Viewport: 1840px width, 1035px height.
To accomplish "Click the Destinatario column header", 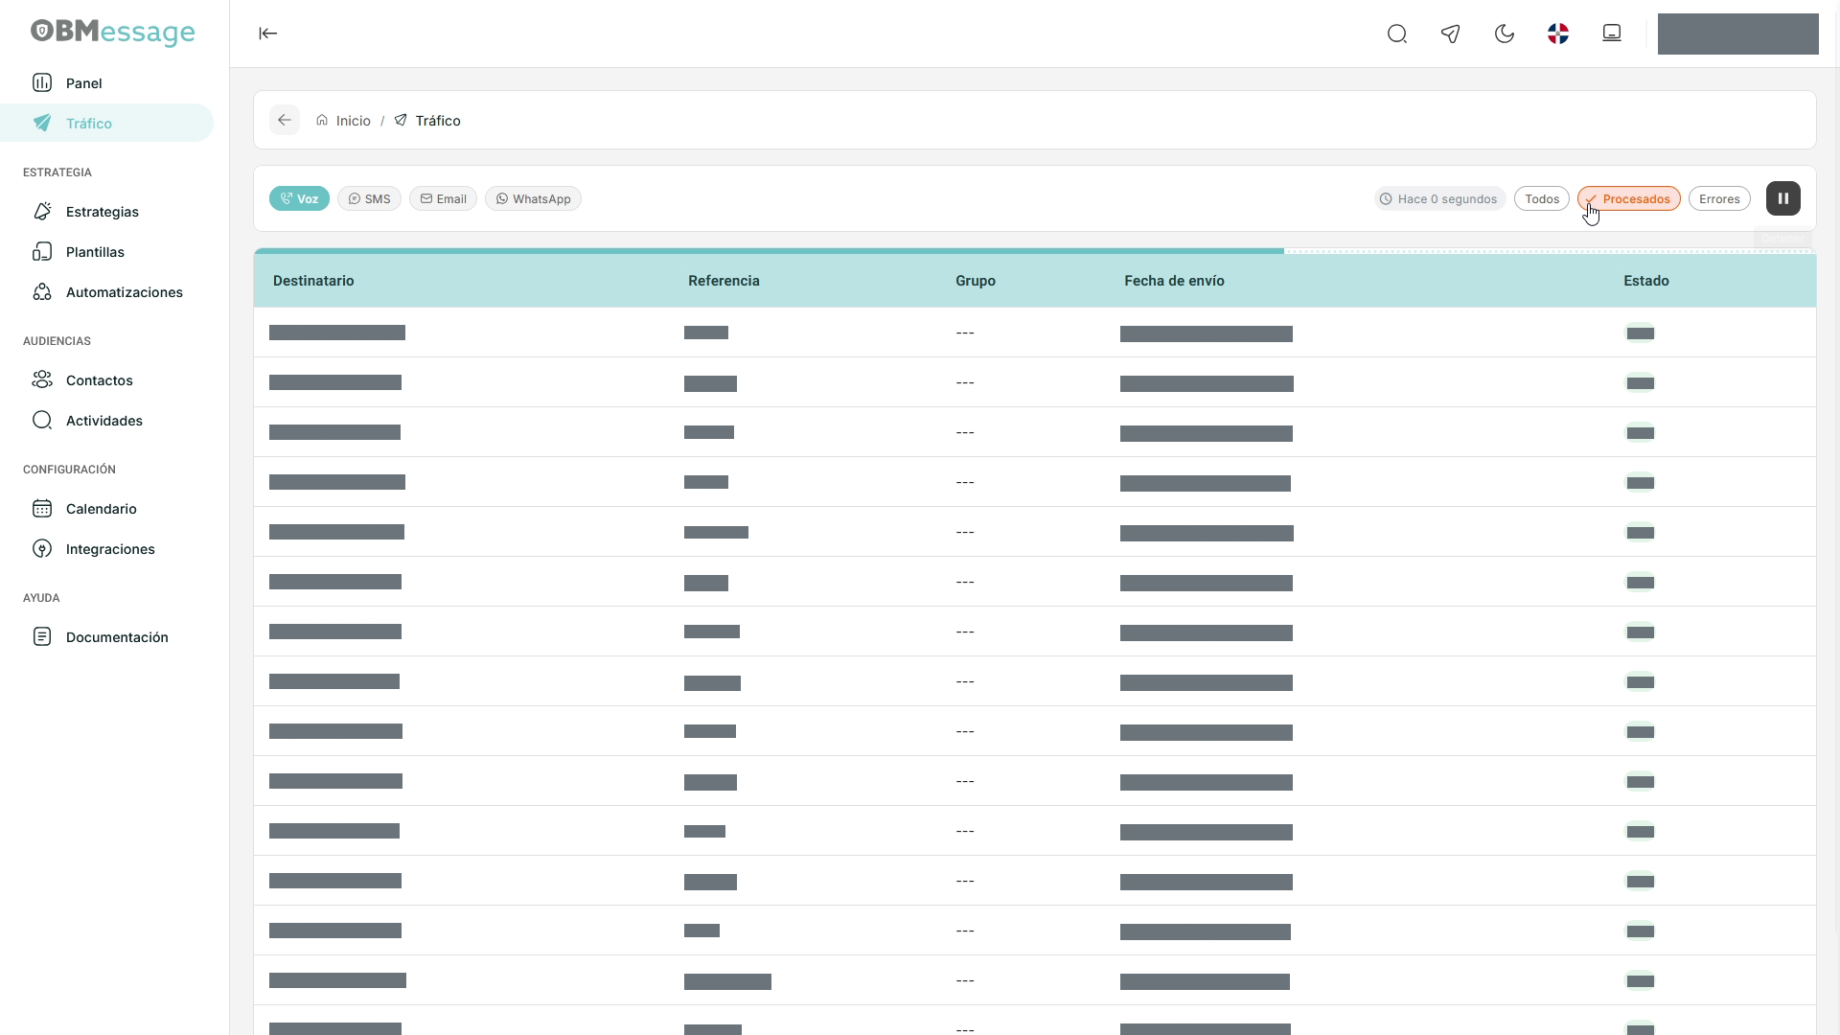I will 313,281.
